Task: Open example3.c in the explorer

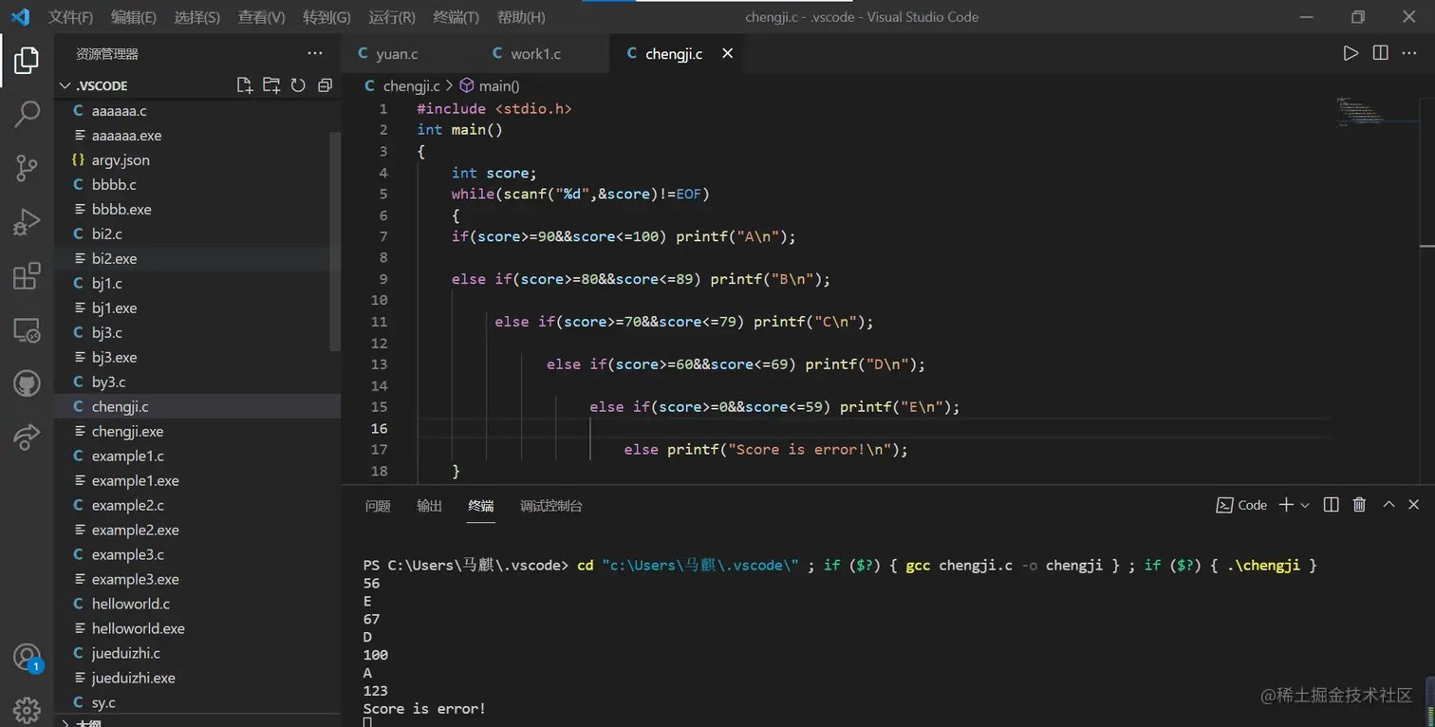Action: click(197, 555)
